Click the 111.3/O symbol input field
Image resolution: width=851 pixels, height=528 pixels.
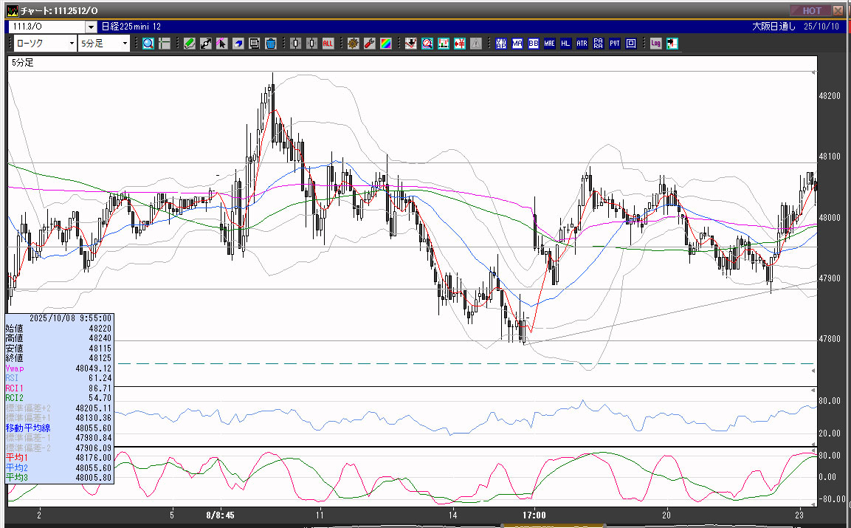[46, 27]
